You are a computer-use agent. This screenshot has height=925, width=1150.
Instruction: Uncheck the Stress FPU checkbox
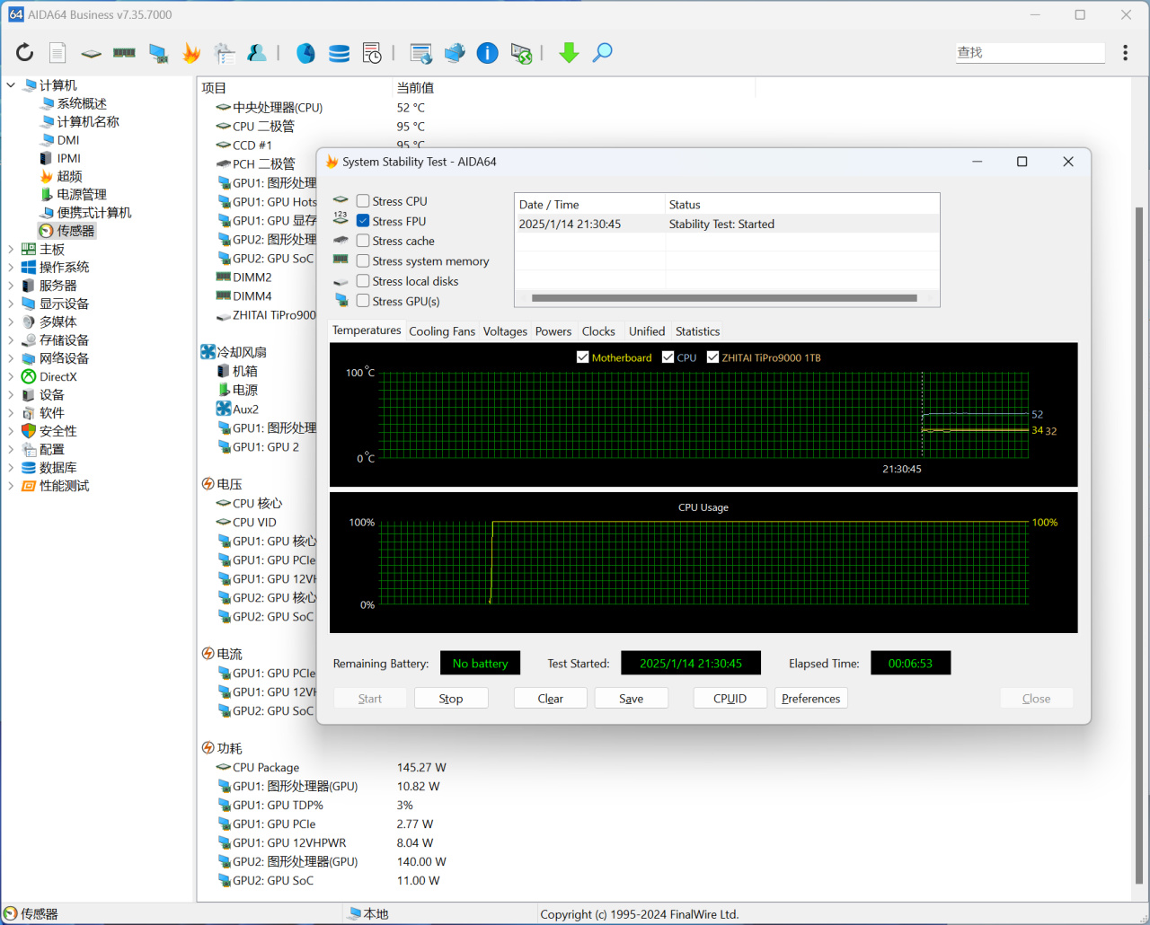coord(363,221)
